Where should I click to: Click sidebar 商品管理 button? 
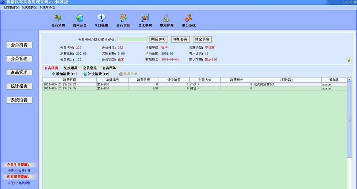click(19, 73)
